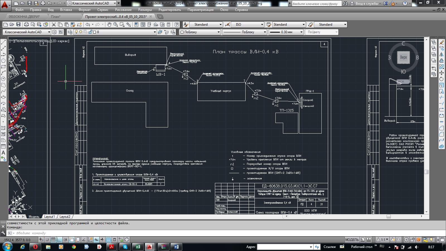Click the Верх face of the ViewCube
The height and width of the screenshot is (251, 446).
pos(403,57)
